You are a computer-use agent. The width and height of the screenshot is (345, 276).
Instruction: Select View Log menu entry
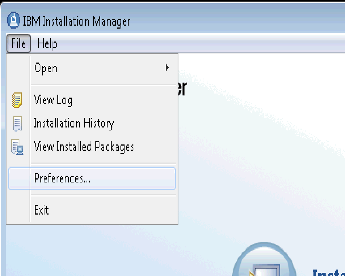(x=92, y=100)
